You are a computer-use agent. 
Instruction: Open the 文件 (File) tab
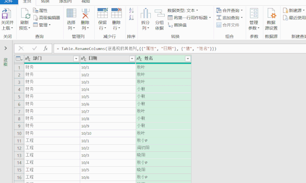tap(9, 1)
